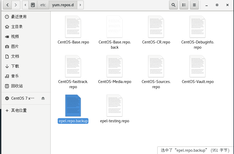Screen dimensions: 234x154
Task: Open 最近使用 in the sidebar
Action: [x=26, y=17]
